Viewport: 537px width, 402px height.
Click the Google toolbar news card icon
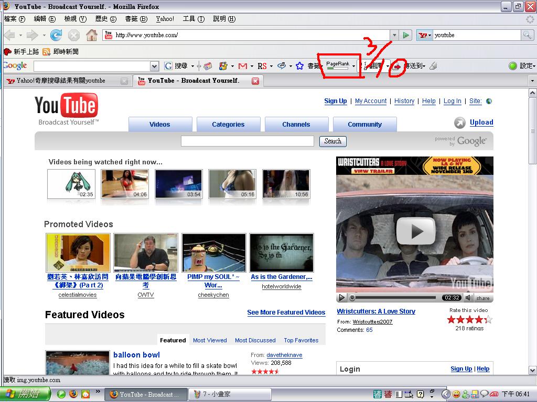click(x=208, y=66)
